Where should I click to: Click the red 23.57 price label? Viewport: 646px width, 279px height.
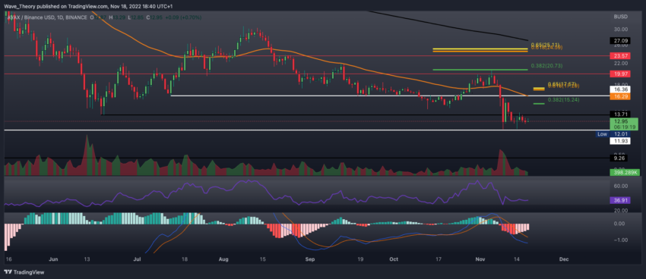[619, 55]
